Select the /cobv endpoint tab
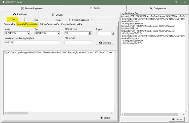189x123 pixels. pos(58,20)
